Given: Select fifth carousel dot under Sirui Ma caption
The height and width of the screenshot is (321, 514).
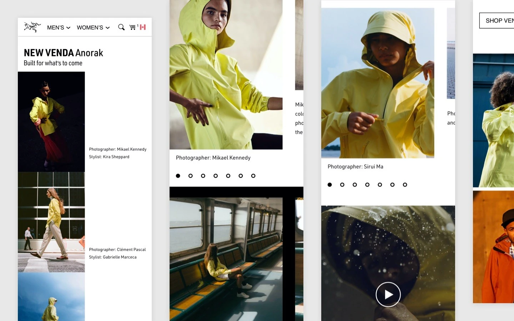Looking at the screenshot, I should tap(380, 185).
